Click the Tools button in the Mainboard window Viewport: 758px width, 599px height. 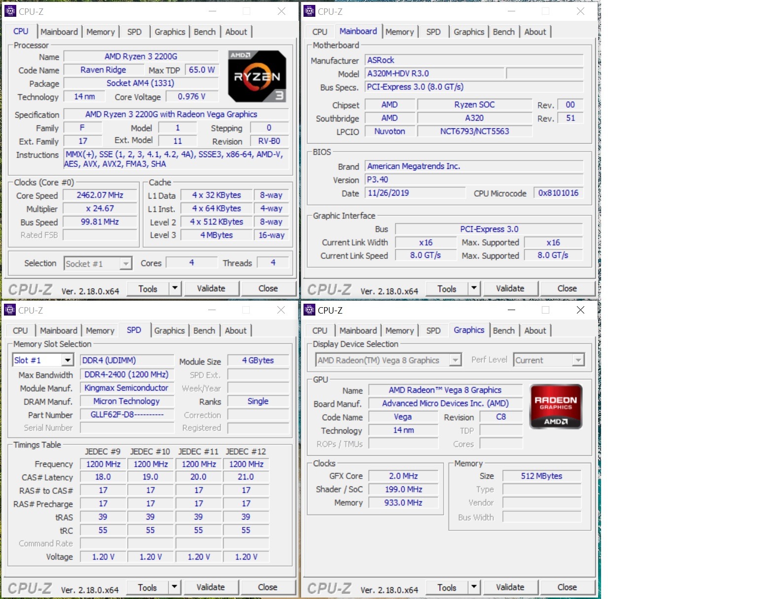447,288
